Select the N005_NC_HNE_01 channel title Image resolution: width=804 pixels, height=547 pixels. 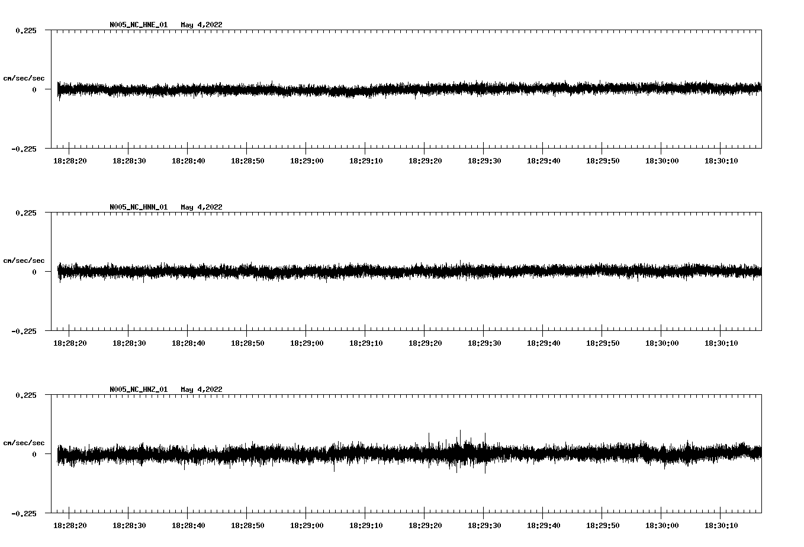(x=139, y=25)
